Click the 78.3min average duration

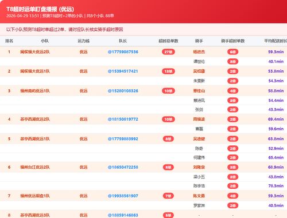276,186
